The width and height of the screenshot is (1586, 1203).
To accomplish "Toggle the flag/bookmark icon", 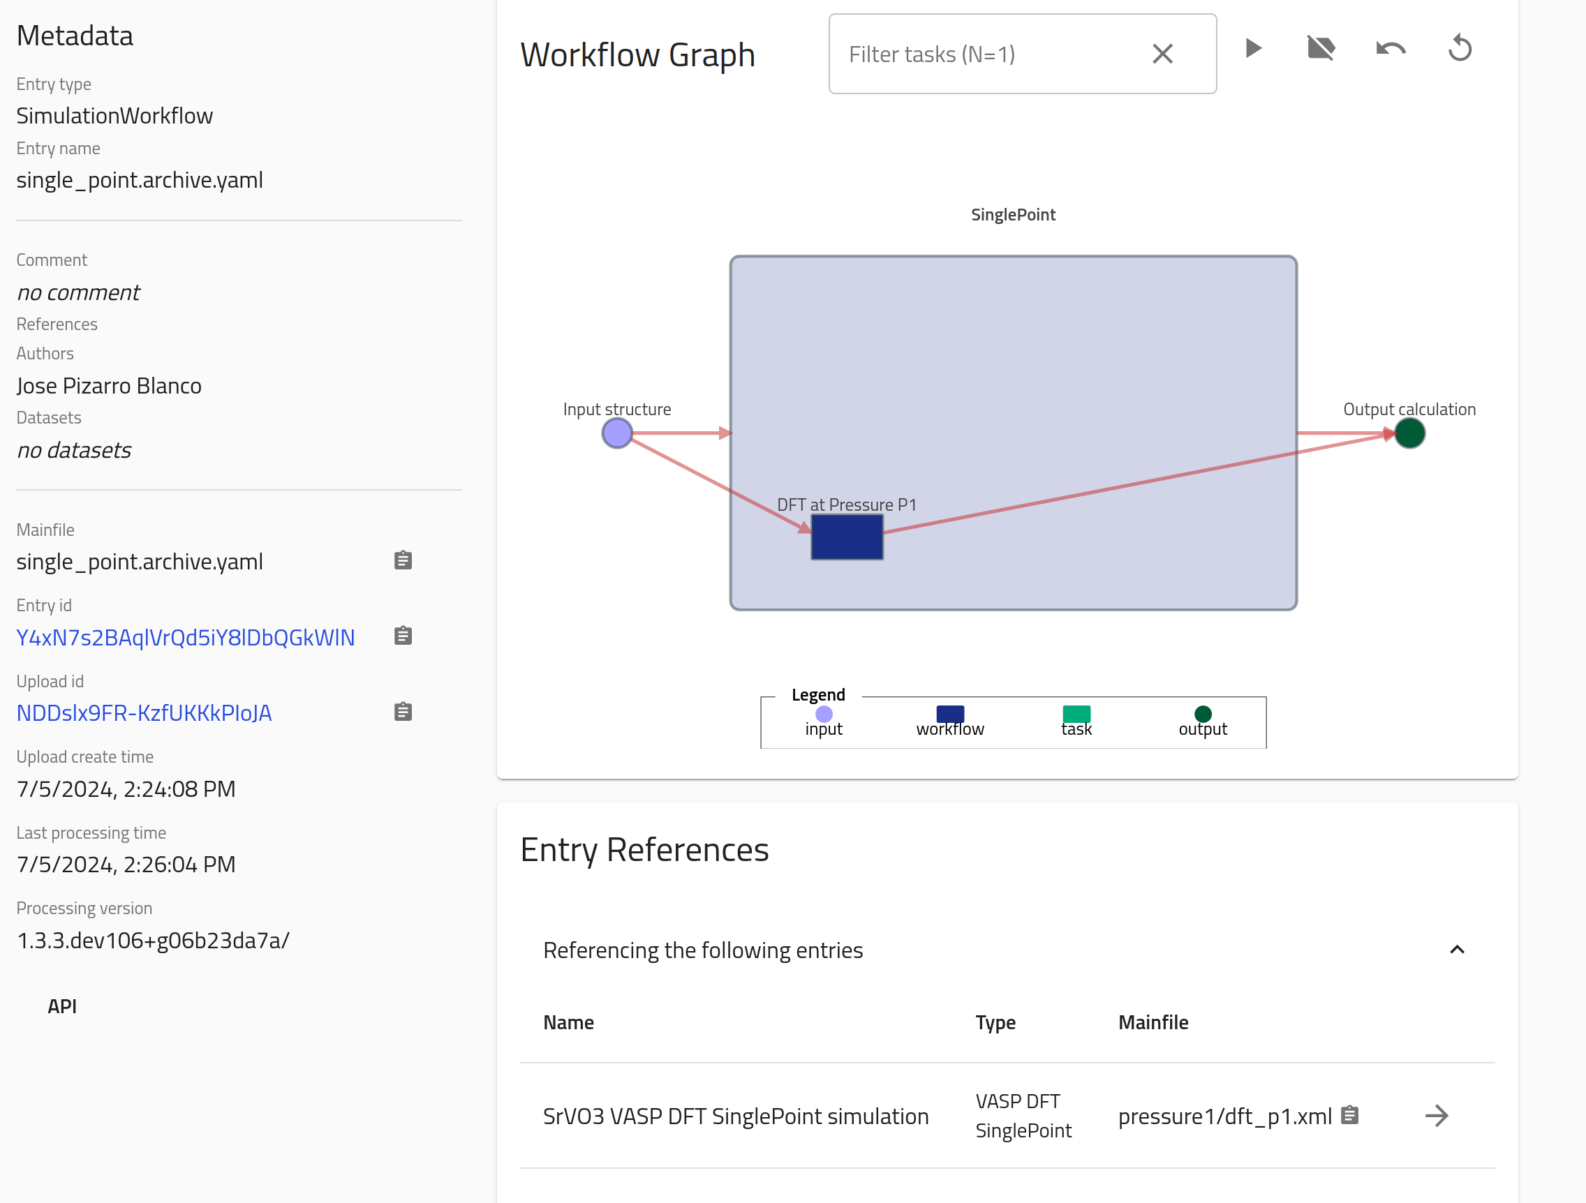I will 1321,48.
